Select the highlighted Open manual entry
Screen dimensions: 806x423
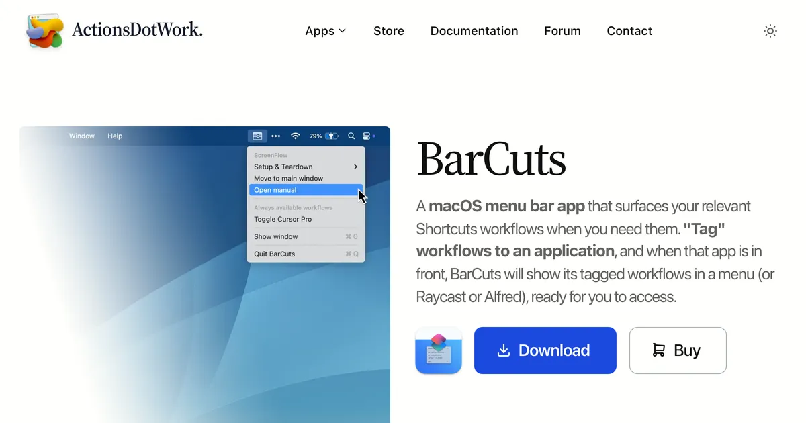click(306, 190)
